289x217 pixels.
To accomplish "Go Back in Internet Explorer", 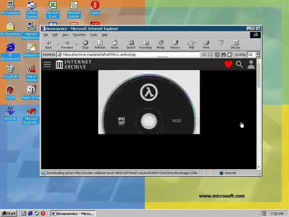I will (49, 45).
